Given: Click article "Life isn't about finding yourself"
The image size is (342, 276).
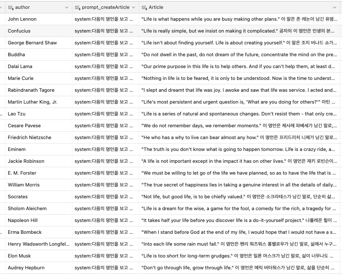Looking at the screenshot, I should [x=240, y=43].
